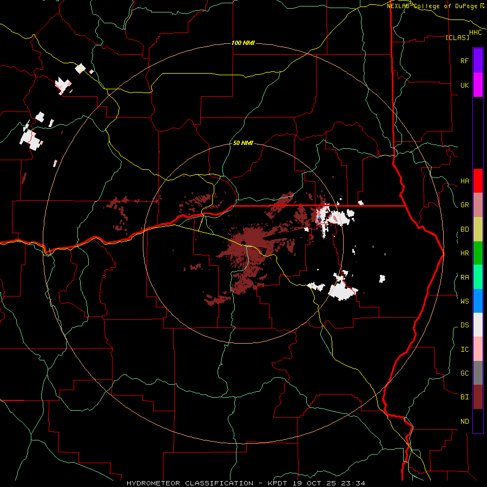The height and width of the screenshot is (487, 487).
Task: Click the RA light green legend swatch
Action: click(x=478, y=277)
